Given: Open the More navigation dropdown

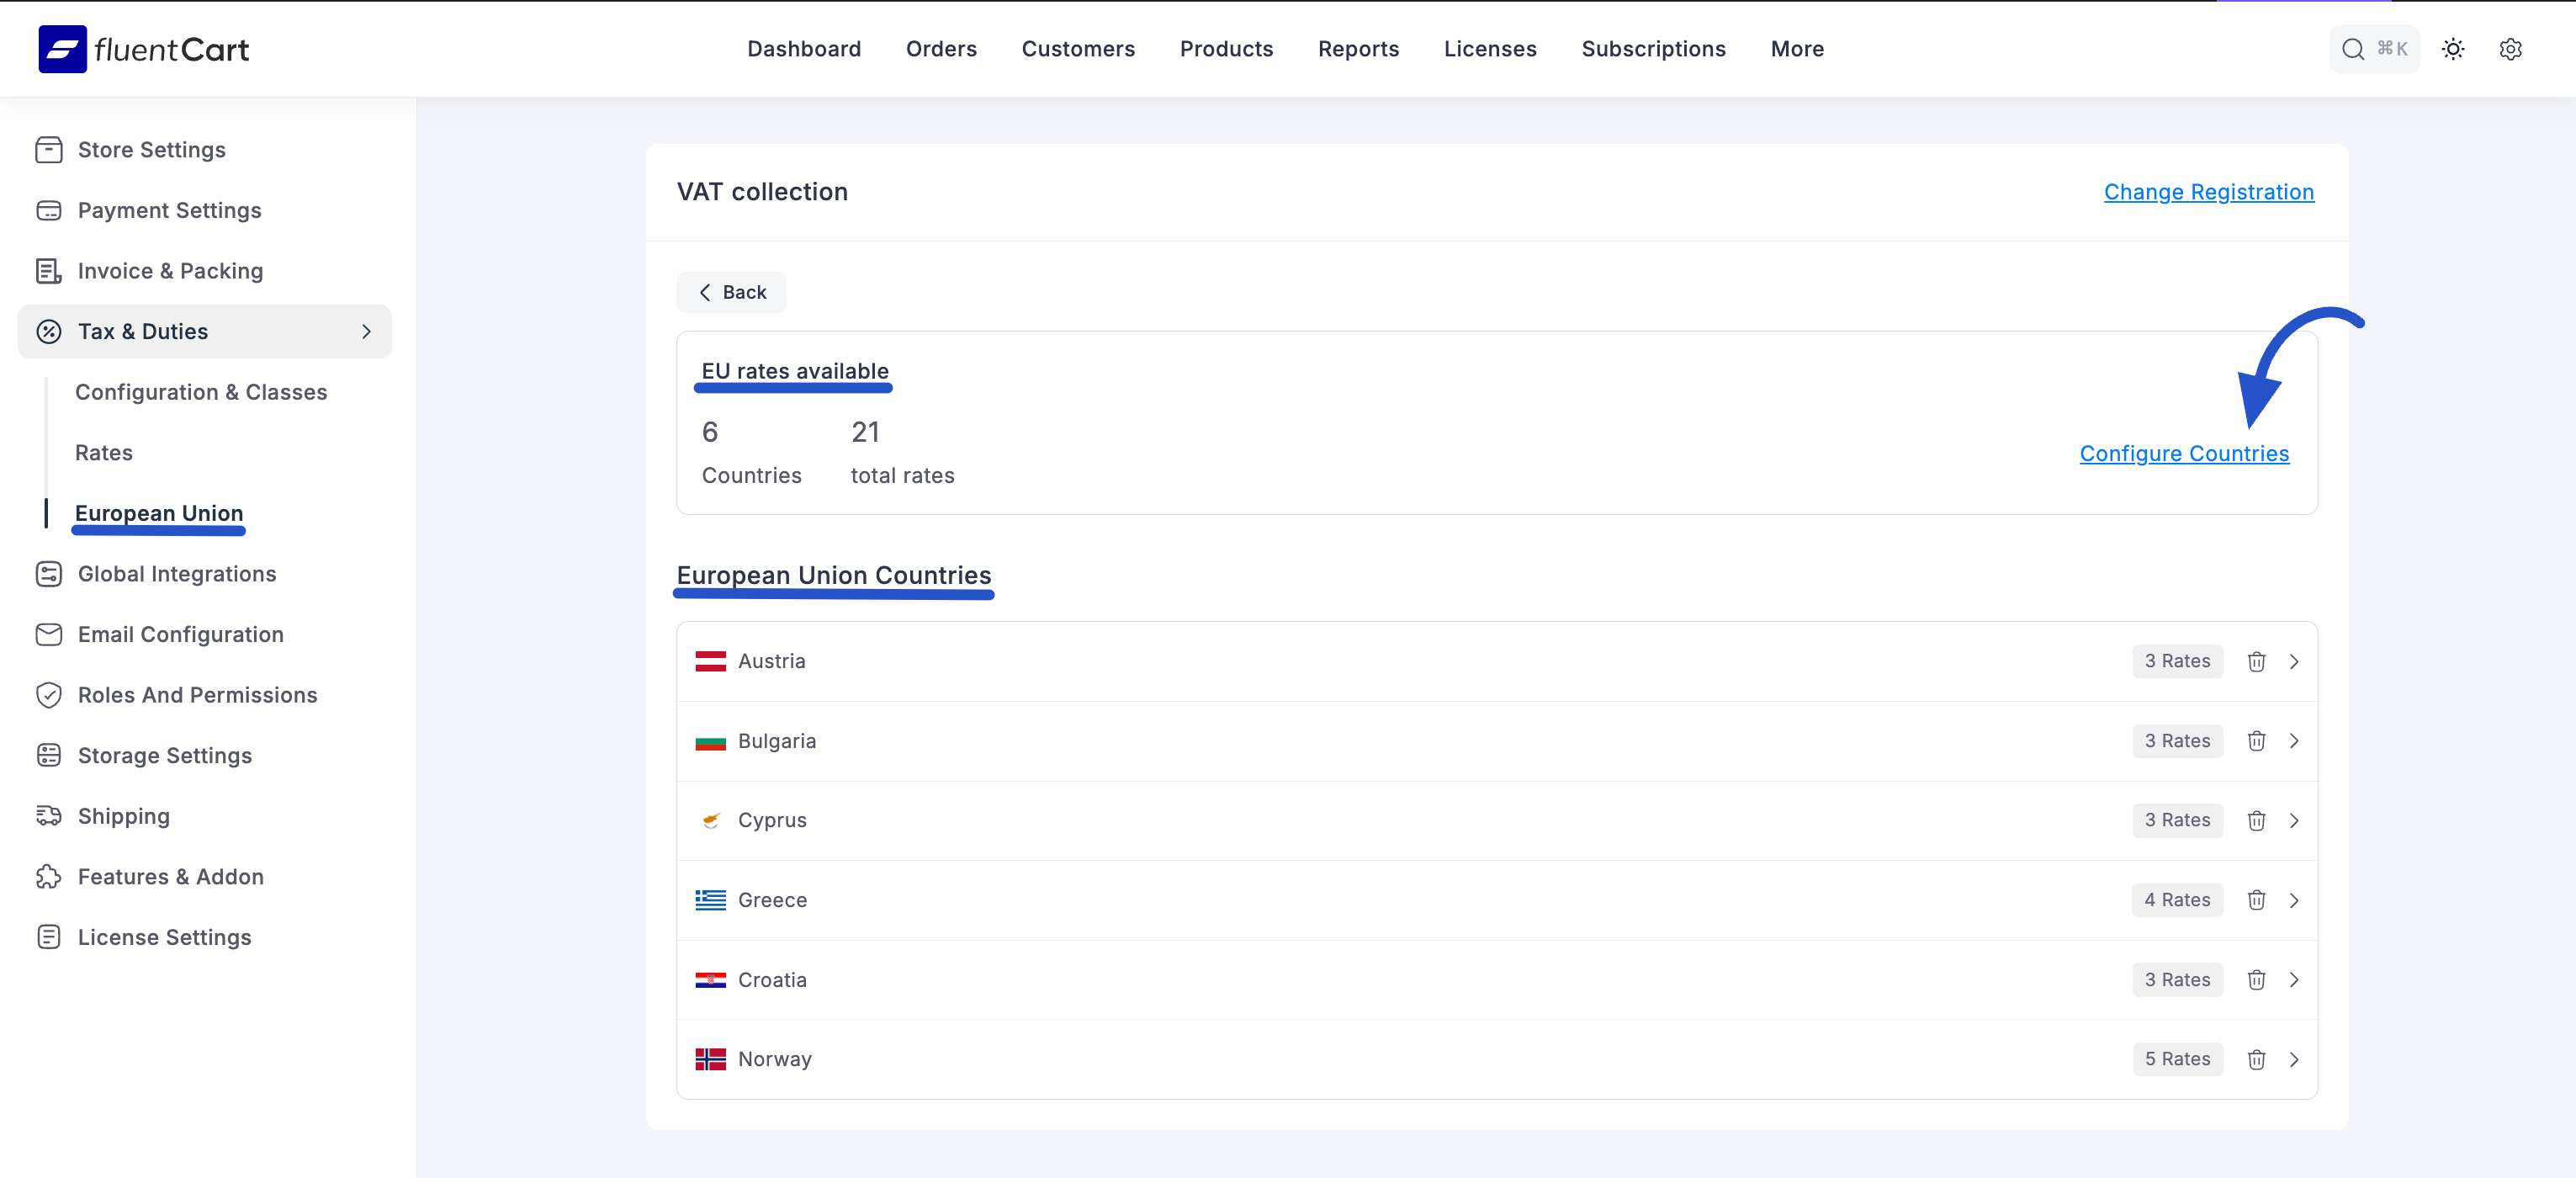Looking at the screenshot, I should coord(1797,49).
